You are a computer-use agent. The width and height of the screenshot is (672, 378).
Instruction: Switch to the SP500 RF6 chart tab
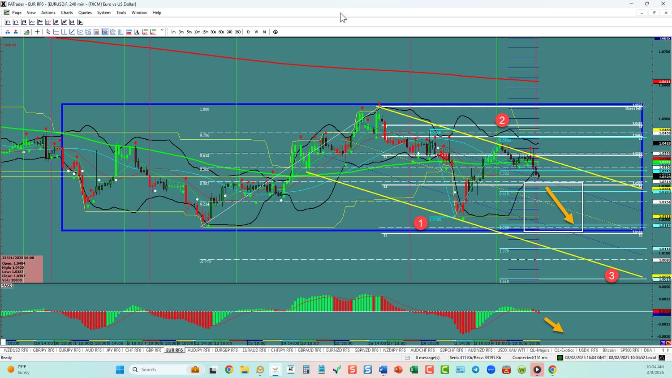pyautogui.click(x=629, y=350)
